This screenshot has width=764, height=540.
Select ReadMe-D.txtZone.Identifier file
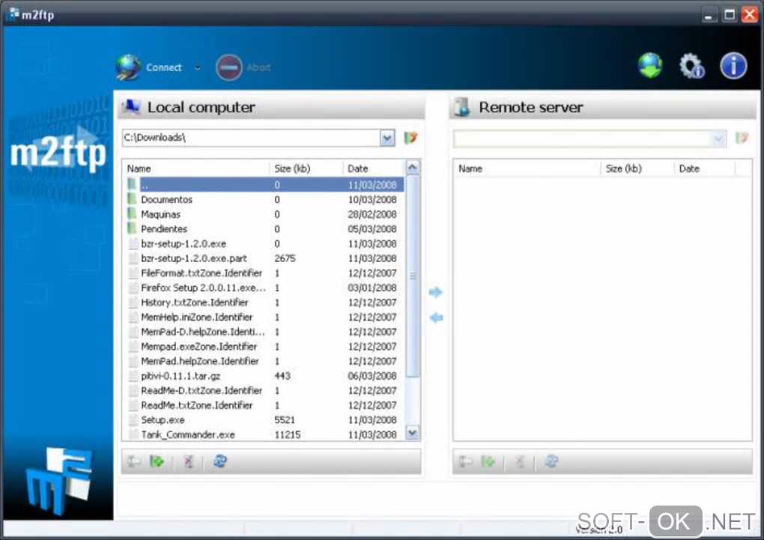coord(264,390)
